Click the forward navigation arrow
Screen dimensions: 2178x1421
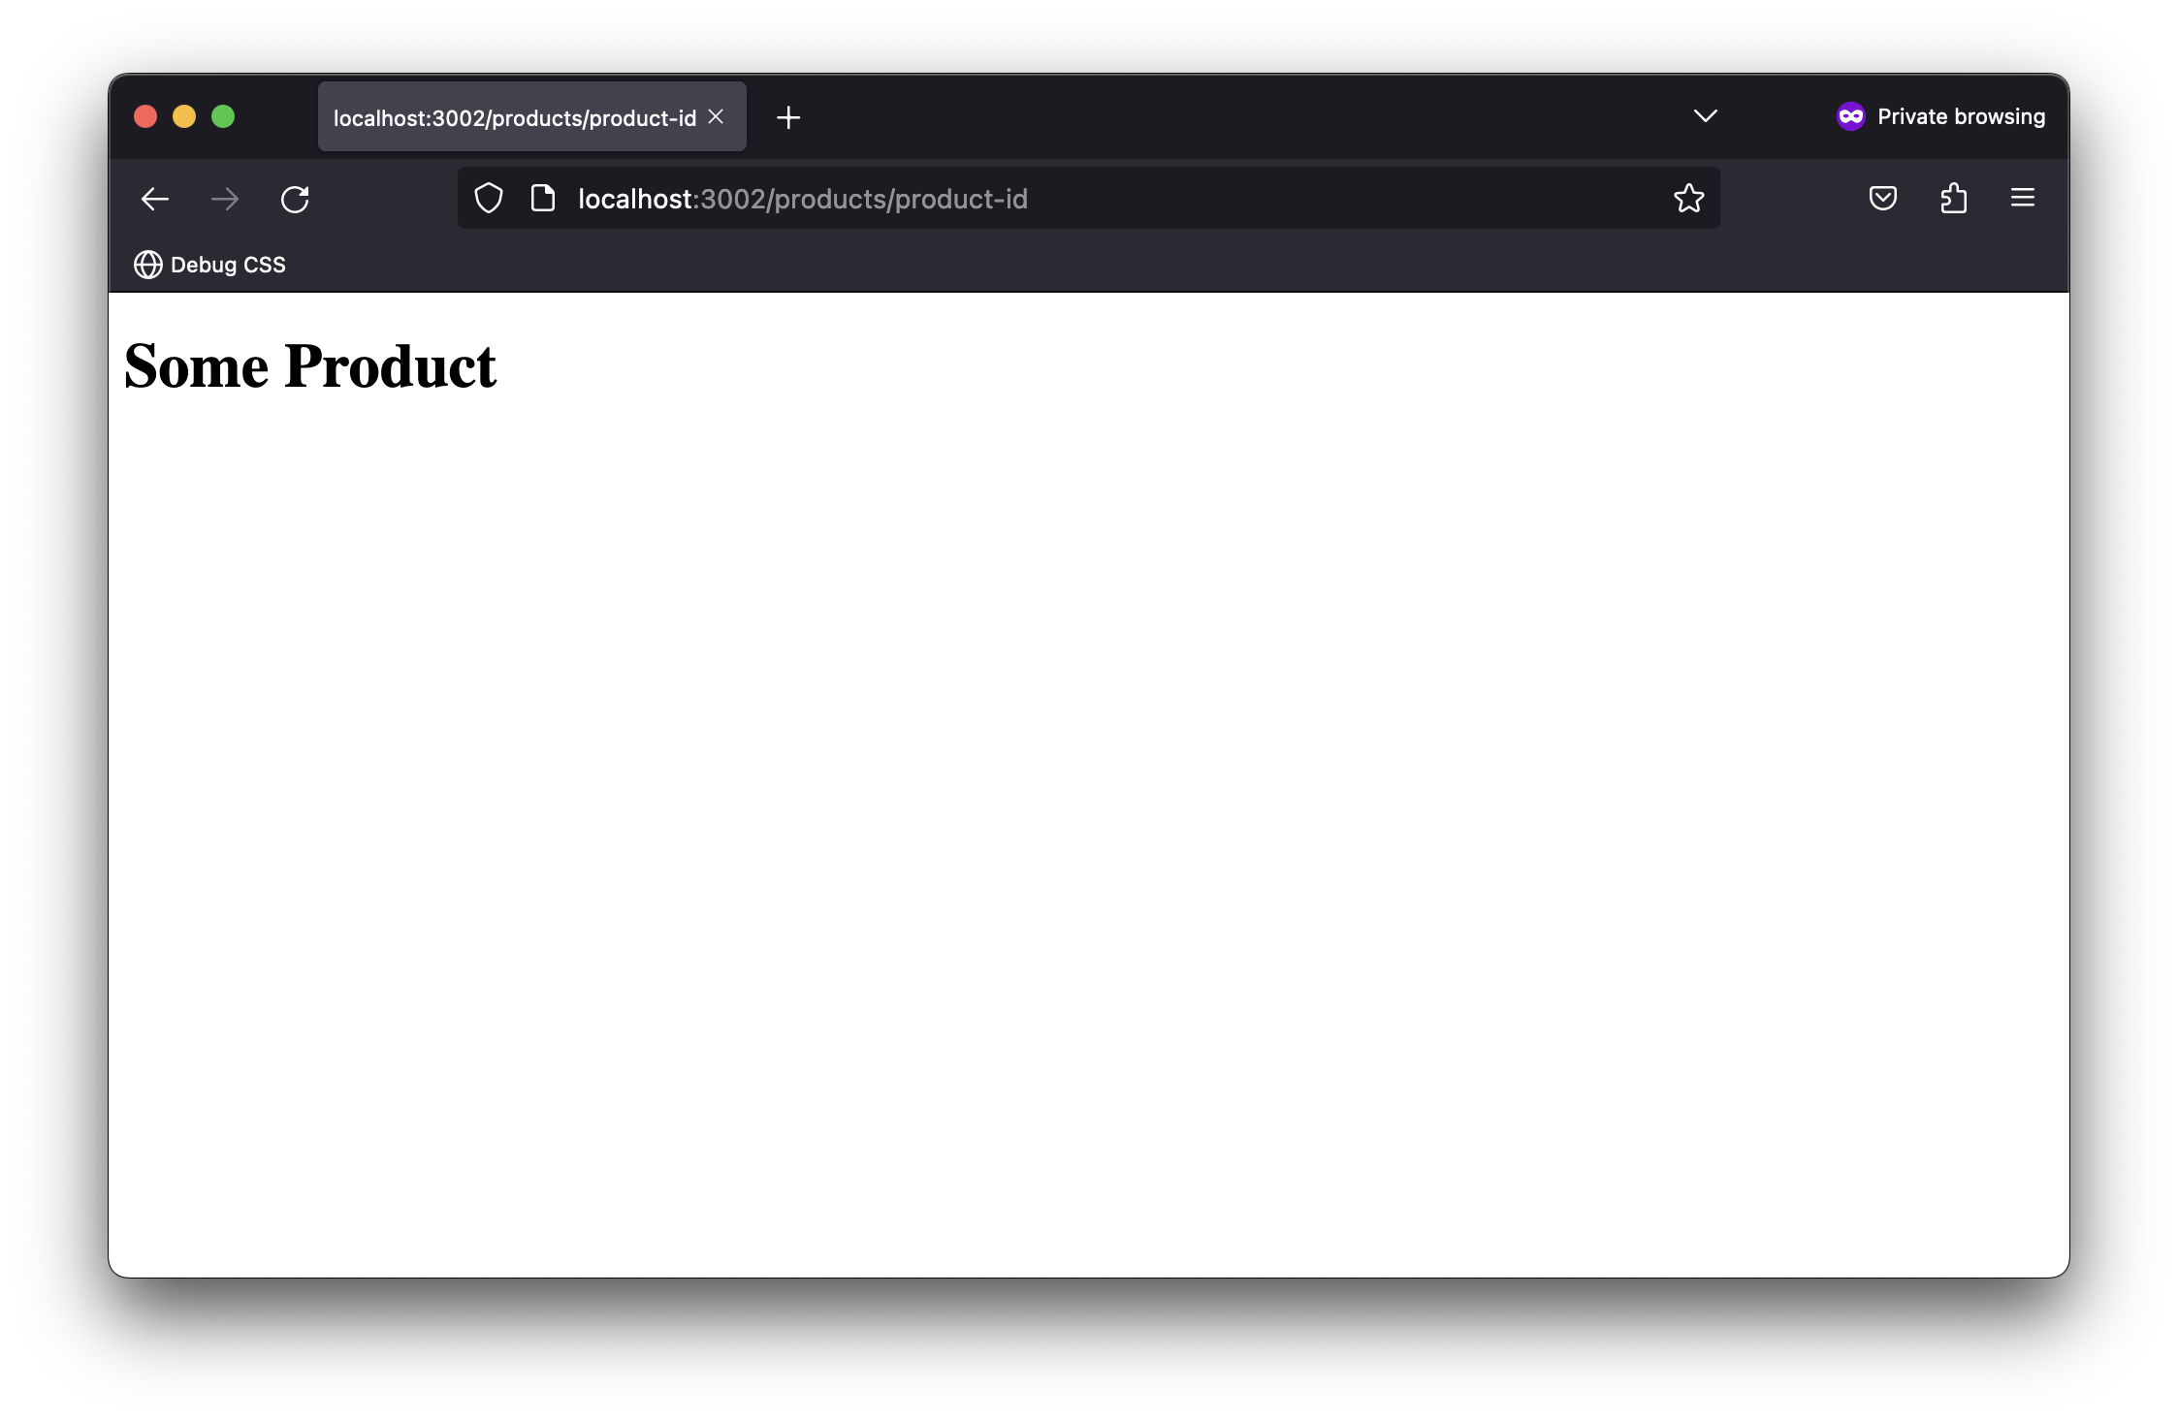[224, 199]
